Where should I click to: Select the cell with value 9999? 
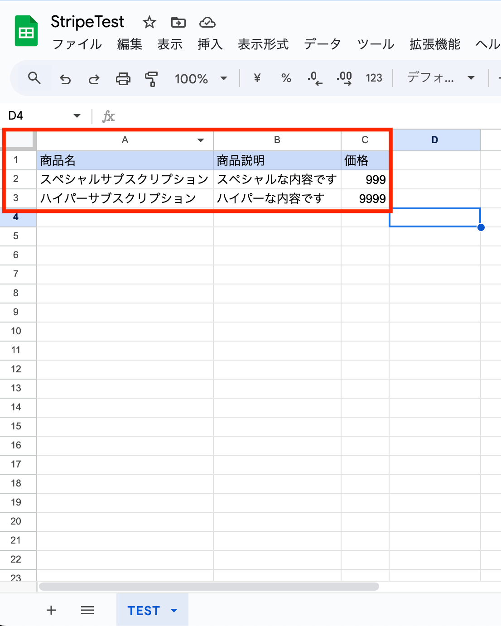click(365, 198)
